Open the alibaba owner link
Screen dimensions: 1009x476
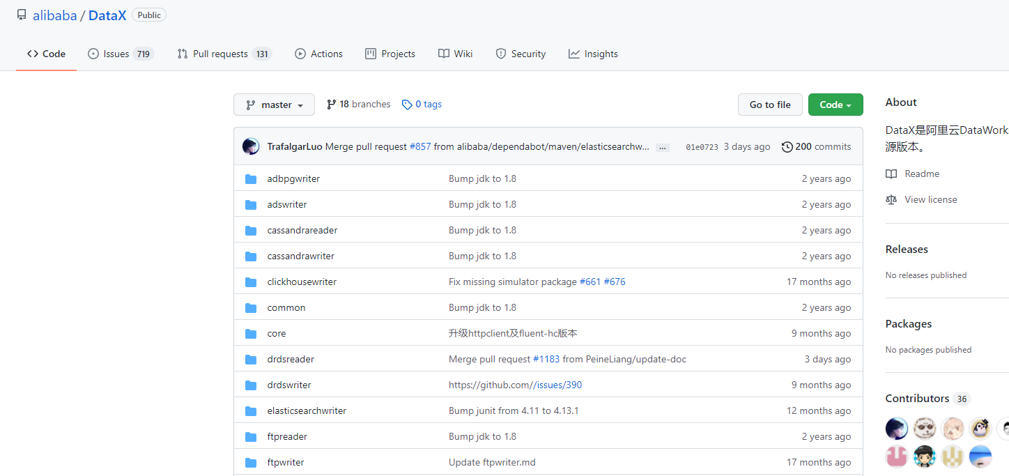click(x=55, y=15)
